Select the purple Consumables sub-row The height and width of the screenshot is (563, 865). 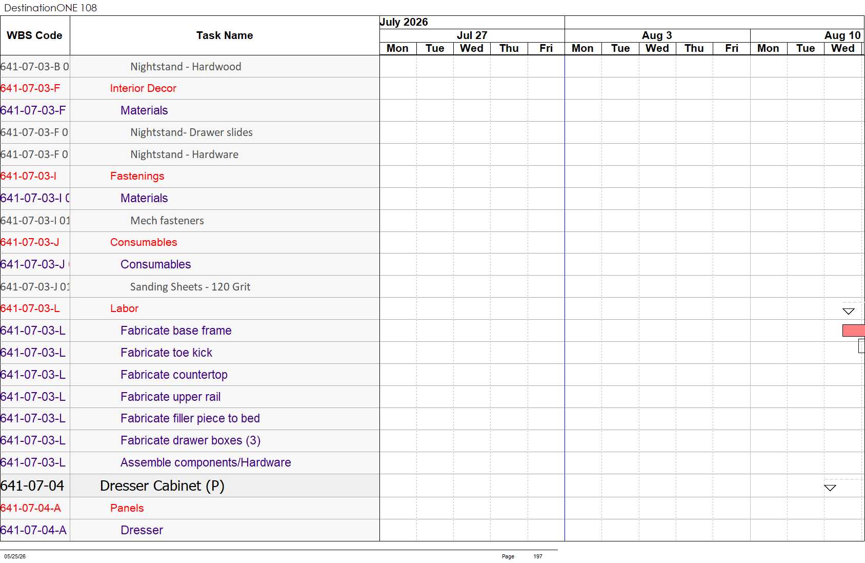(155, 264)
